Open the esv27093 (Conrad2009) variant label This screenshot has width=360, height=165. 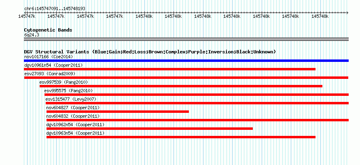point(50,74)
